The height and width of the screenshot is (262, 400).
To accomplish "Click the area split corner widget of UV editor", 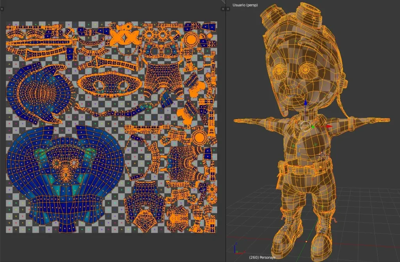I will 223,2.
